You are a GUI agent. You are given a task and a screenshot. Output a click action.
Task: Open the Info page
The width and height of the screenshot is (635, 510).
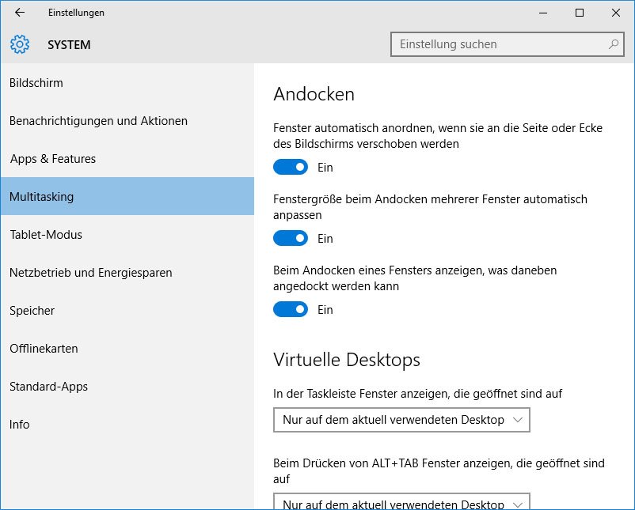coord(19,424)
